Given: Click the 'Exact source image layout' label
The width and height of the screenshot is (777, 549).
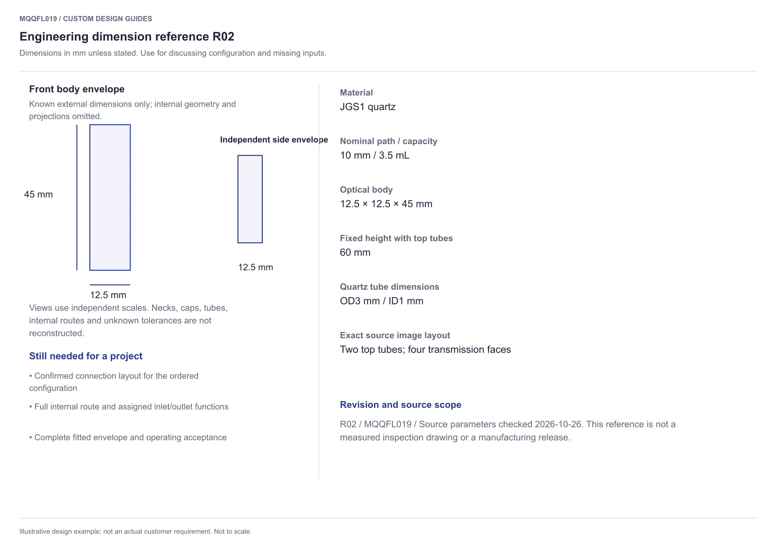Looking at the screenshot, I should point(395,335).
